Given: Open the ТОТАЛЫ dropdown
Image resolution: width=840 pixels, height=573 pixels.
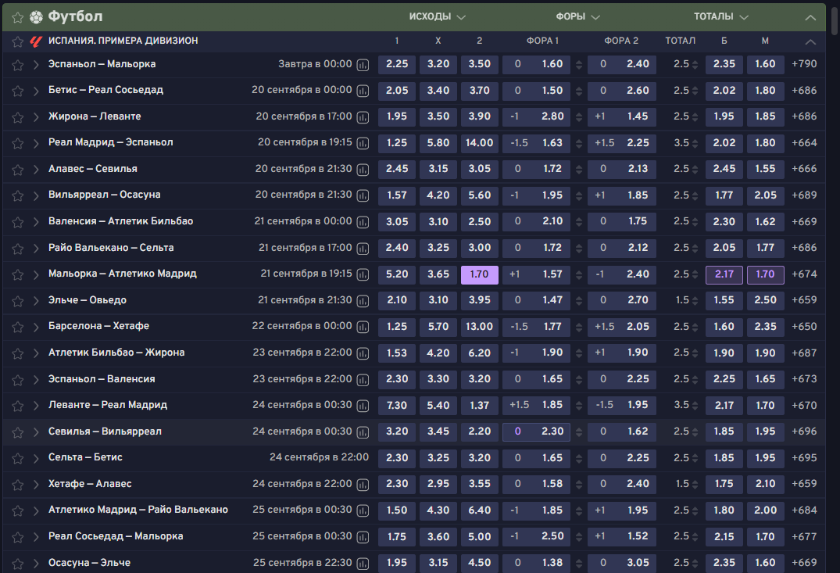Looking at the screenshot, I should (x=720, y=16).
